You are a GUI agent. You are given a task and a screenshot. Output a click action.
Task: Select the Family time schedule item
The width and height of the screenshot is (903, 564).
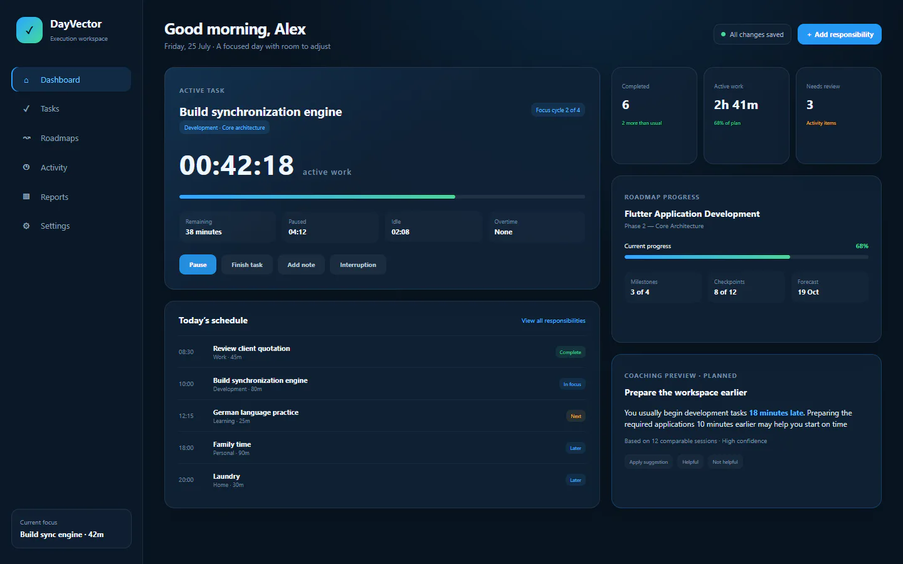[382, 448]
